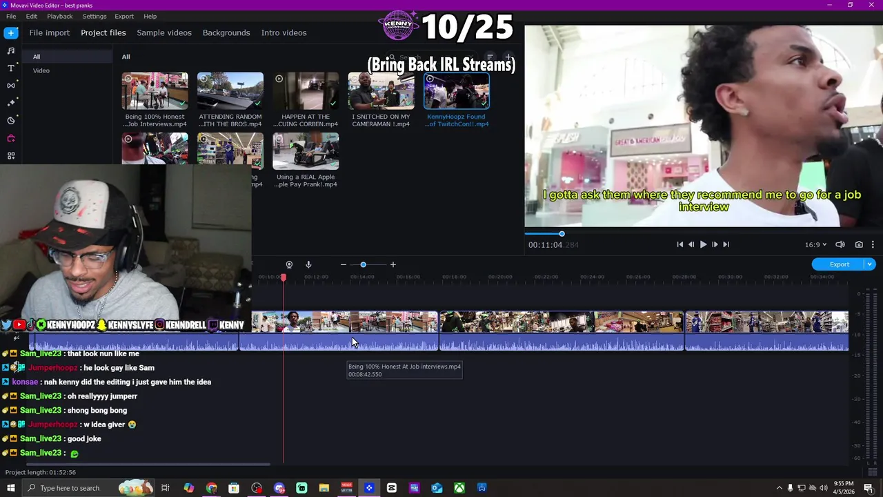Open the Stickers/Elements circular sidebar icon
Viewport: 883px width, 497px height.
click(10, 120)
